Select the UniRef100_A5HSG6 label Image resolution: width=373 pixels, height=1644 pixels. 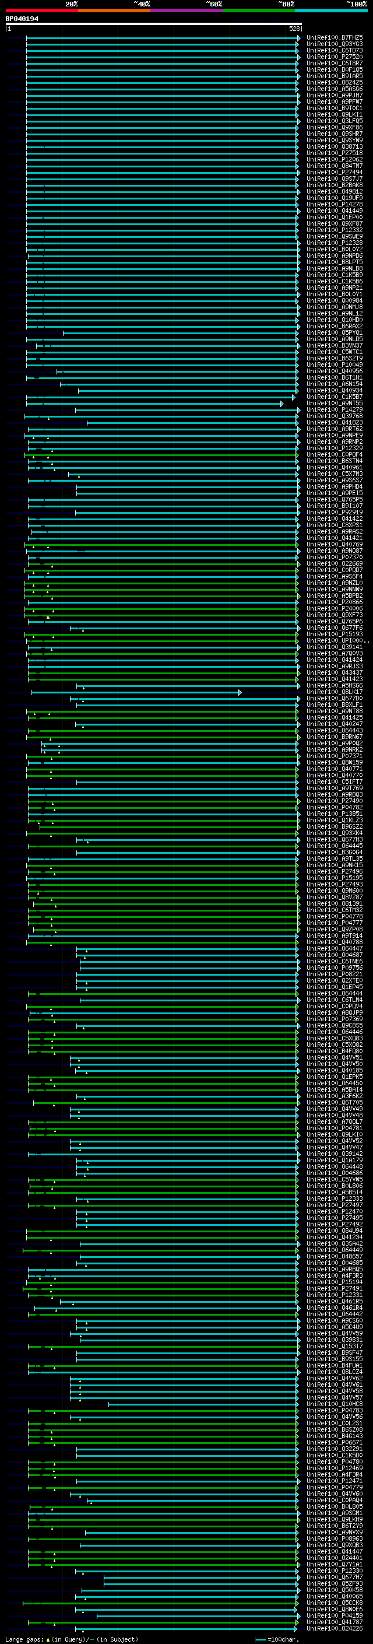[335, 686]
